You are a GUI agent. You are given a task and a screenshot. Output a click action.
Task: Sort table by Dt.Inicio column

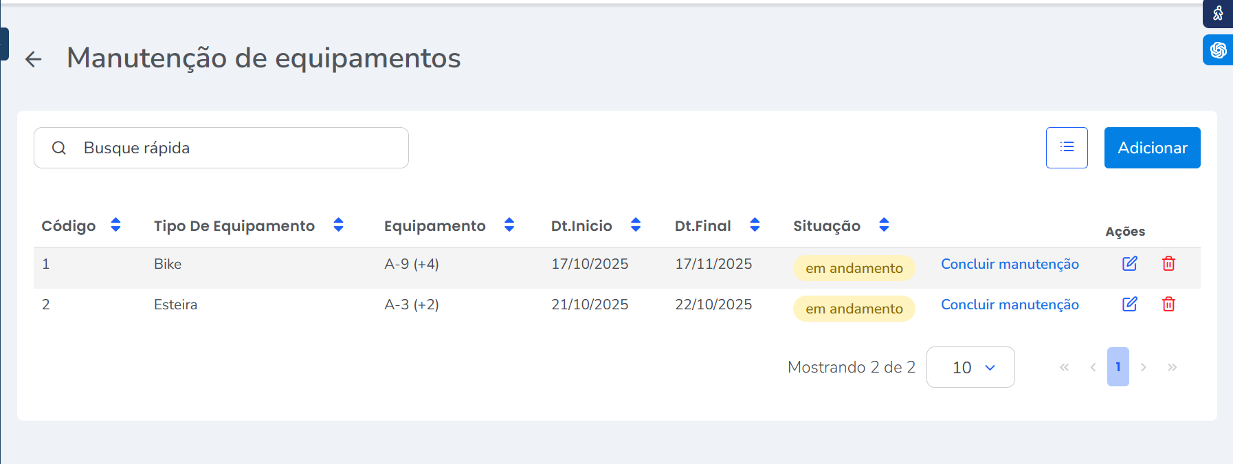click(636, 225)
